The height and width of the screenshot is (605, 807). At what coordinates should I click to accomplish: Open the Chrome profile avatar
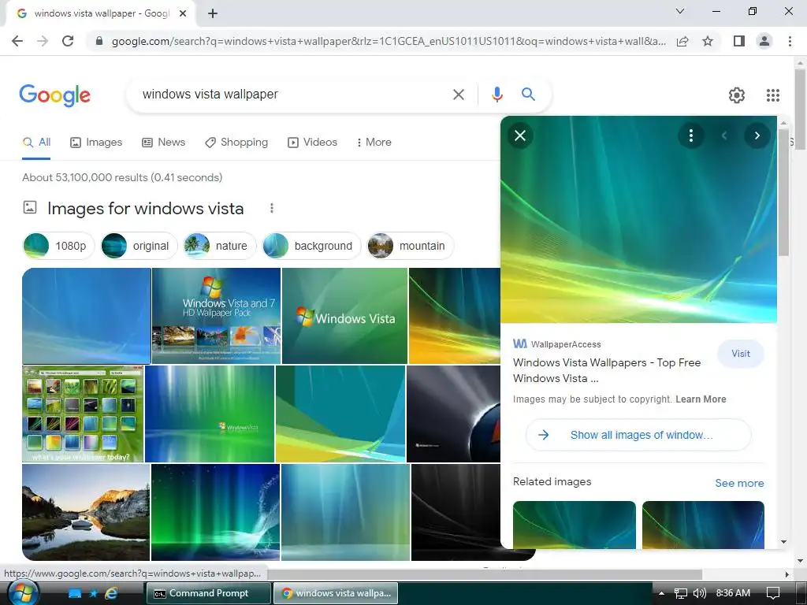click(x=764, y=41)
